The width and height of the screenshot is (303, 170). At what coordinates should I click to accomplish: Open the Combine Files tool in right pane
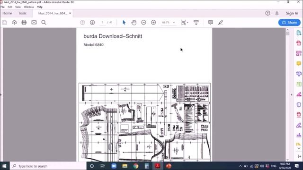tap(299, 74)
